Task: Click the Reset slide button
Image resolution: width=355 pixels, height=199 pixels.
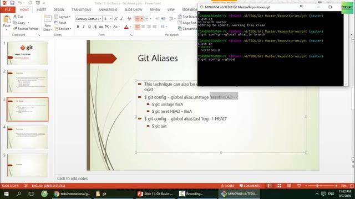Action: (60, 23)
